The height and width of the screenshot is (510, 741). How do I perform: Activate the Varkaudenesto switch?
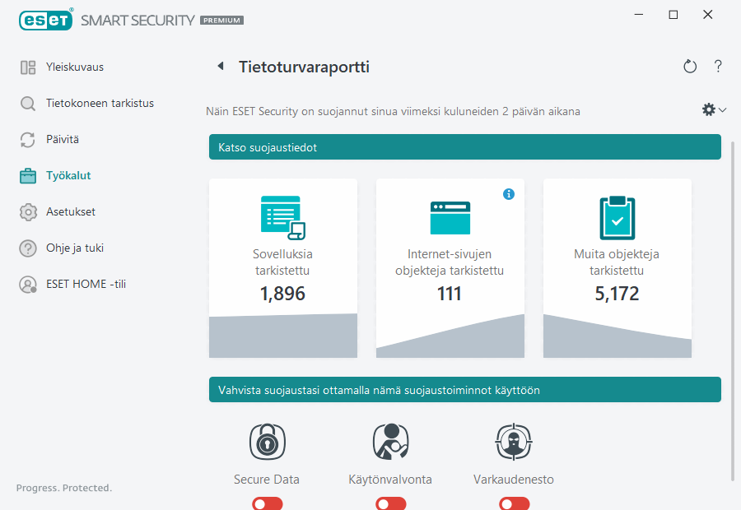coord(514,503)
